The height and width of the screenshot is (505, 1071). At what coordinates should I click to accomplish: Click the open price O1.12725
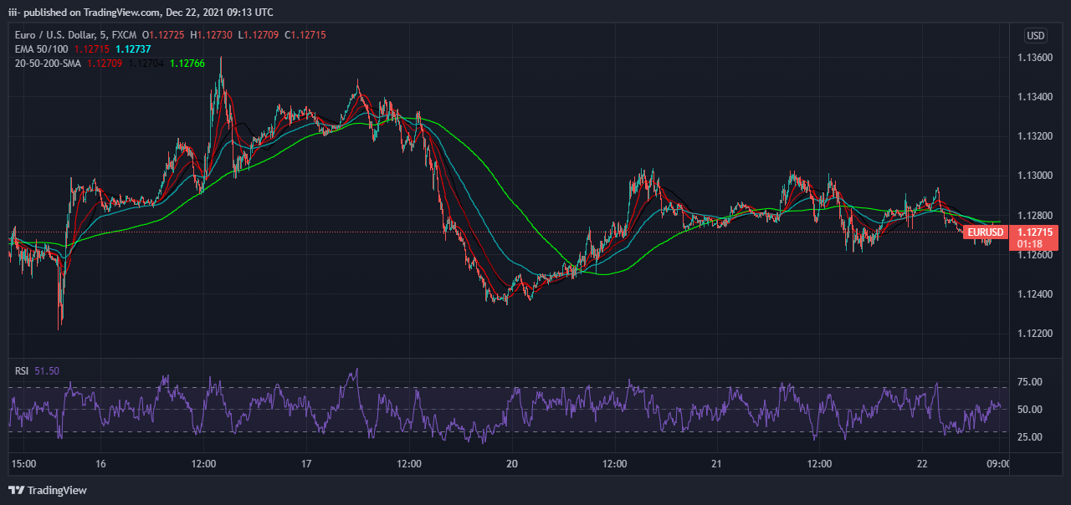point(164,35)
